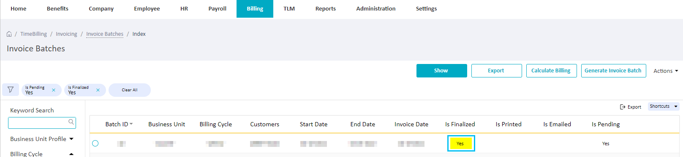Open the Reports menu

tap(326, 9)
